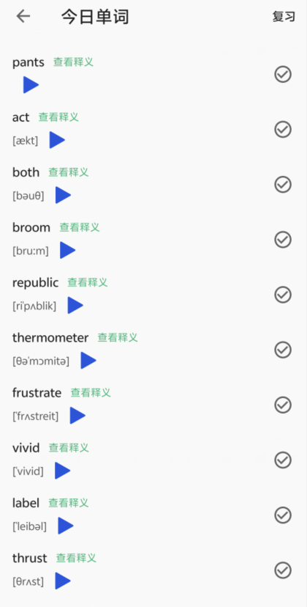Play audio for 'thermometer'
Image resolution: width=307 pixels, height=607 pixels.
pos(88,361)
